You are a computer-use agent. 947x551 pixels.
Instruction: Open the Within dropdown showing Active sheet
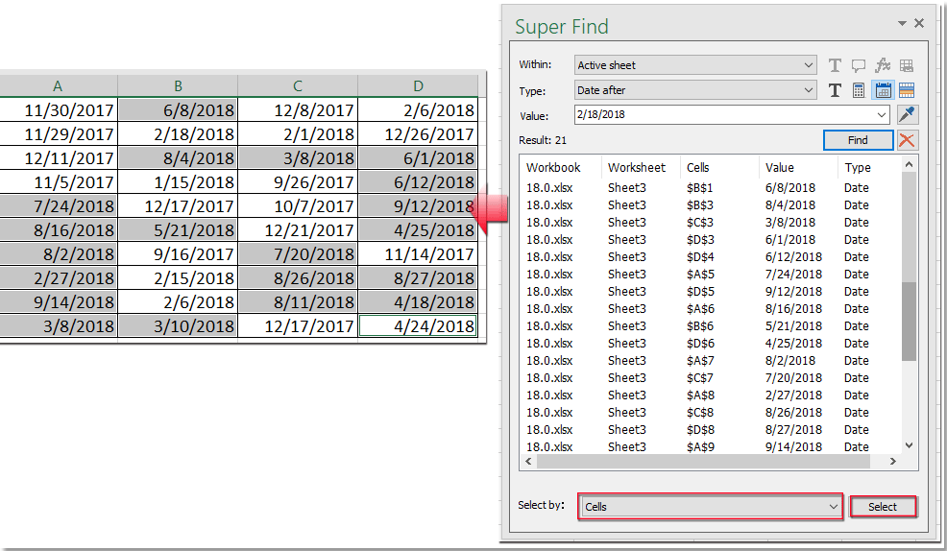click(695, 65)
